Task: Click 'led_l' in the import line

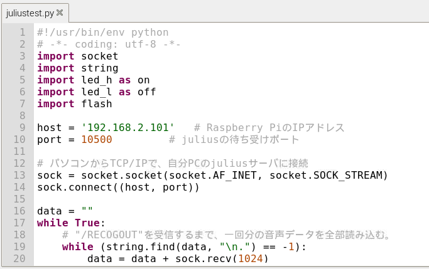Action: [x=97, y=92]
